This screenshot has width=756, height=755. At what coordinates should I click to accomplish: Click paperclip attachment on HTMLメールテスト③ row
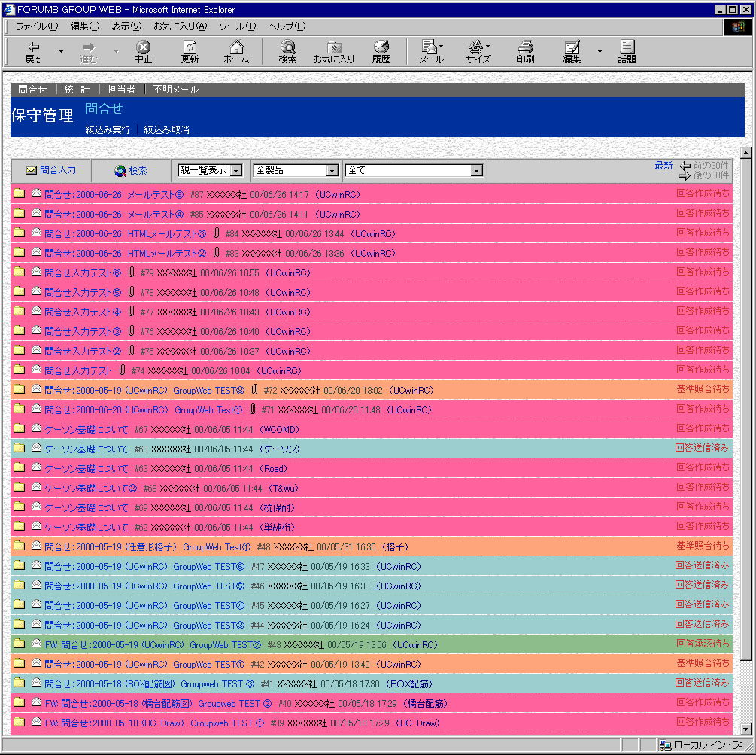tap(216, 233)
